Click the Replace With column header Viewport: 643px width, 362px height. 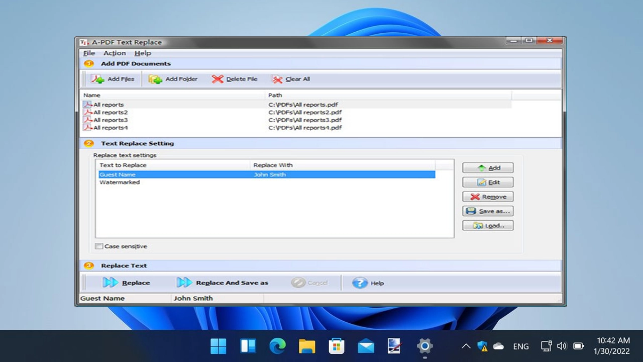click(x=342, y=165)
